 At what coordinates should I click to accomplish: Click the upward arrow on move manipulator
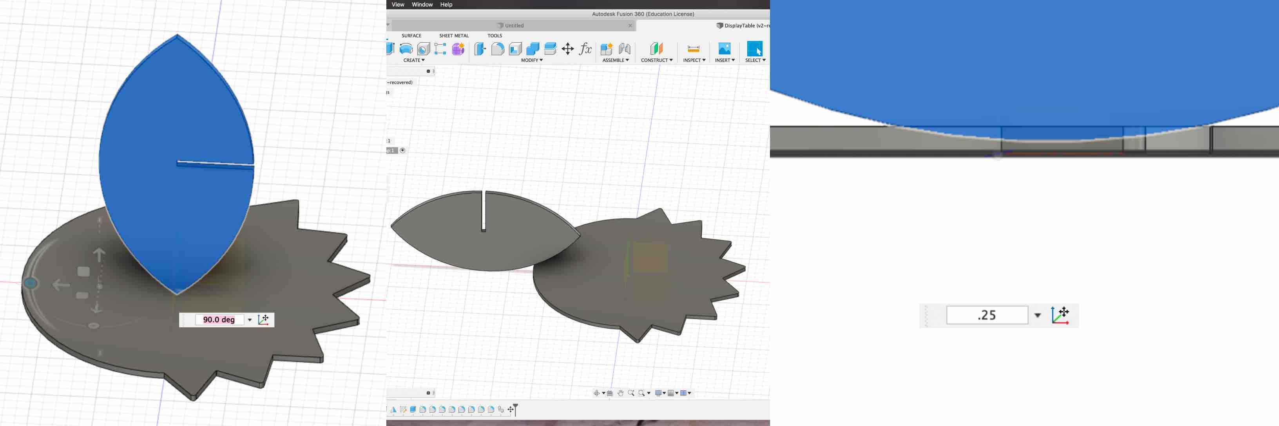click(99, 255)
